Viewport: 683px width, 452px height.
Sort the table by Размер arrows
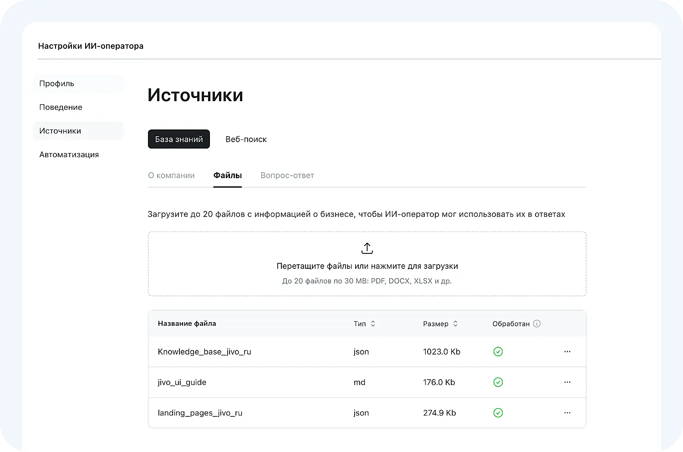tap(455, 324)
